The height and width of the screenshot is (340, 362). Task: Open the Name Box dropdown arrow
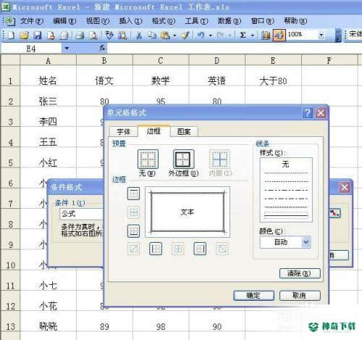[67, 49]
